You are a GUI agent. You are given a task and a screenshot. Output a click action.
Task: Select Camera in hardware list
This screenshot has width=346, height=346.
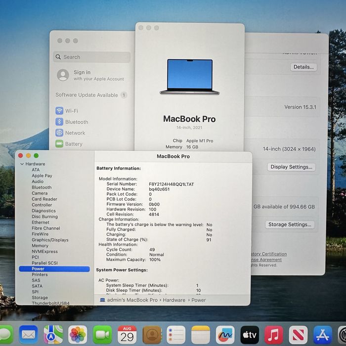pos(40,193)
